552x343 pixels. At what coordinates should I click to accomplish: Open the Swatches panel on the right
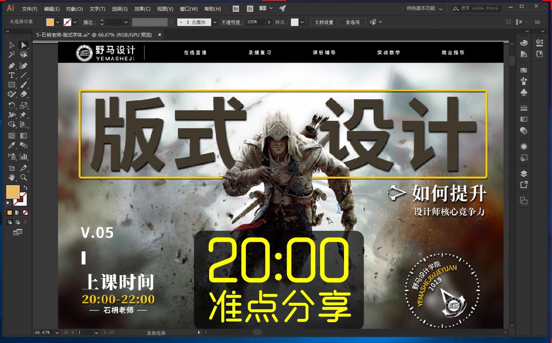(x=524, y=71)
